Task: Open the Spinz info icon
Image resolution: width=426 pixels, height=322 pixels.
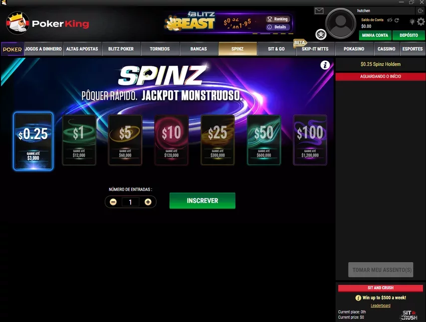Action: tap(325, 65)
